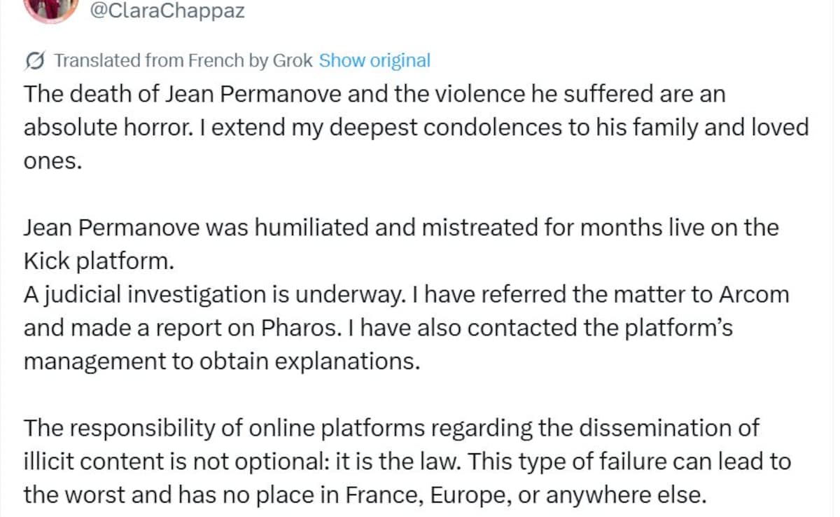Click the word 'Arcom' in the post
This screenshot has width=840, height=517.
pos(754,295)
